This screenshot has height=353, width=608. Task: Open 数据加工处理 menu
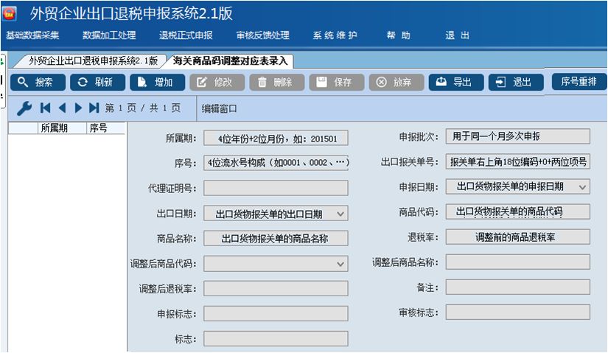tap(109, 35)
